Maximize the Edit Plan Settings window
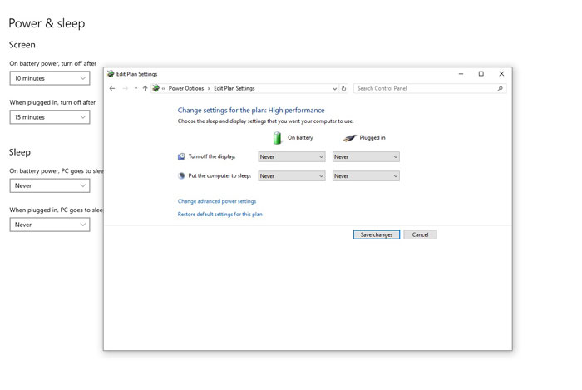 [x=481, y=74]
